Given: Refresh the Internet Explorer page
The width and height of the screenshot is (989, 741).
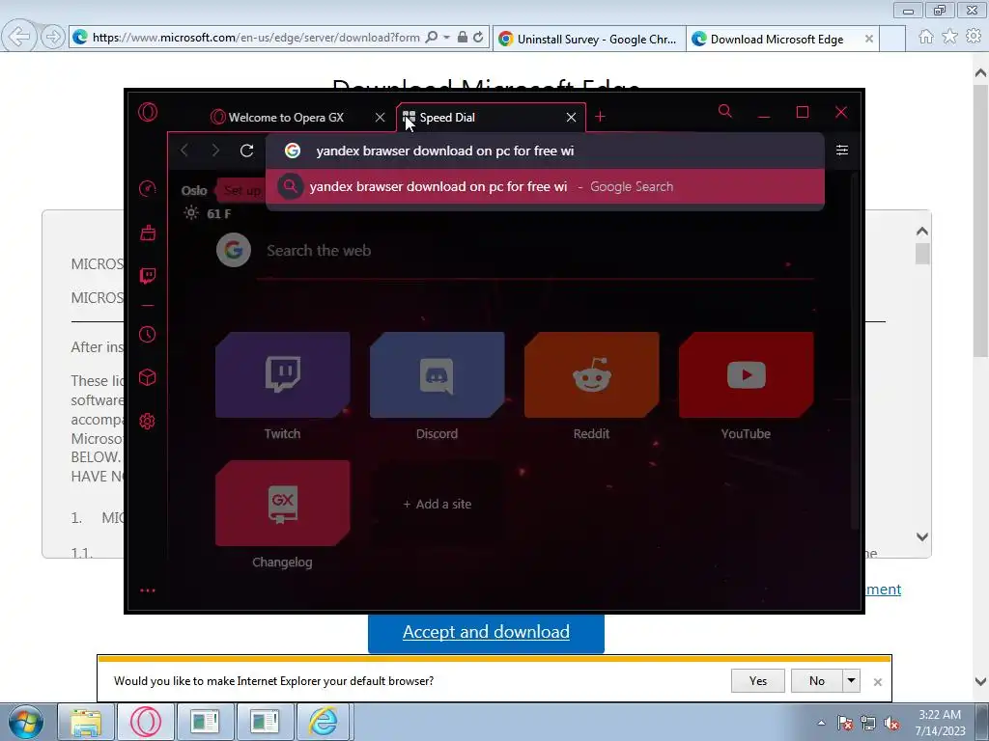Looking at the screenshot, I should coord(478,38).
